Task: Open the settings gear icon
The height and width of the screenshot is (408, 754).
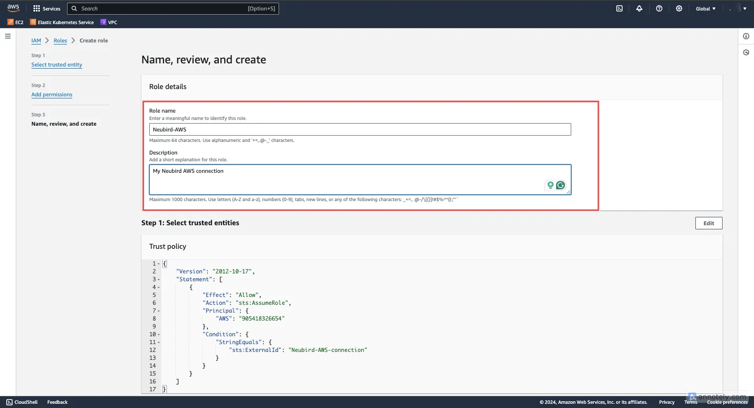Action: [x=679, y=8]
